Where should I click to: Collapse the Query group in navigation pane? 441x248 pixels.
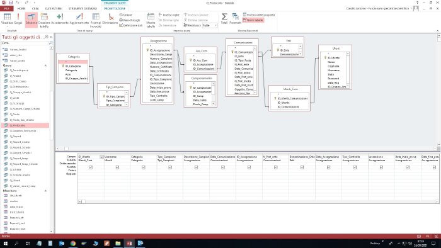point(45,65)
